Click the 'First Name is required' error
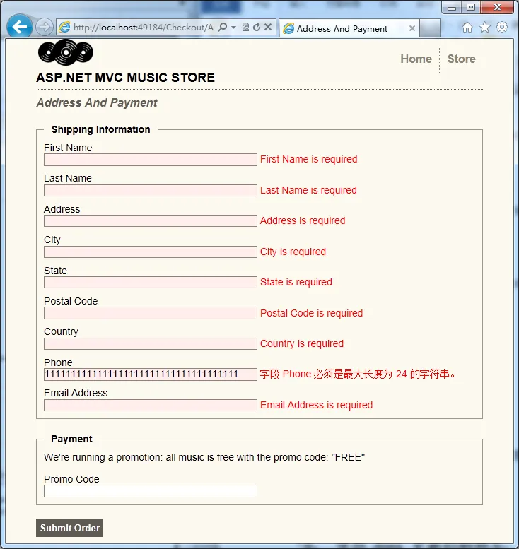Screen dimensions: 519x549 (x=308, y=159)
